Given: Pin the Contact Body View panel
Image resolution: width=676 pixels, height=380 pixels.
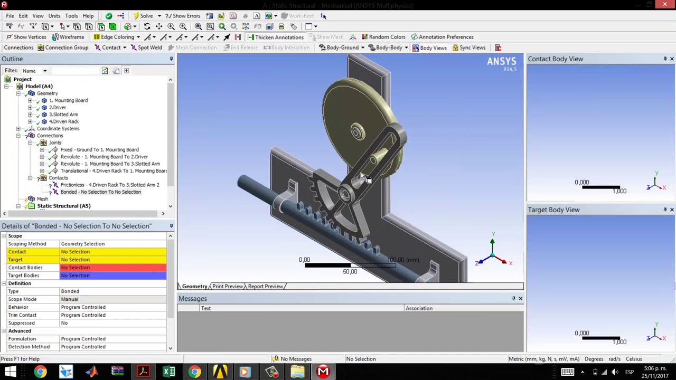Looking at the screenshot, I should pyautogui.click(x=665, y=59).
